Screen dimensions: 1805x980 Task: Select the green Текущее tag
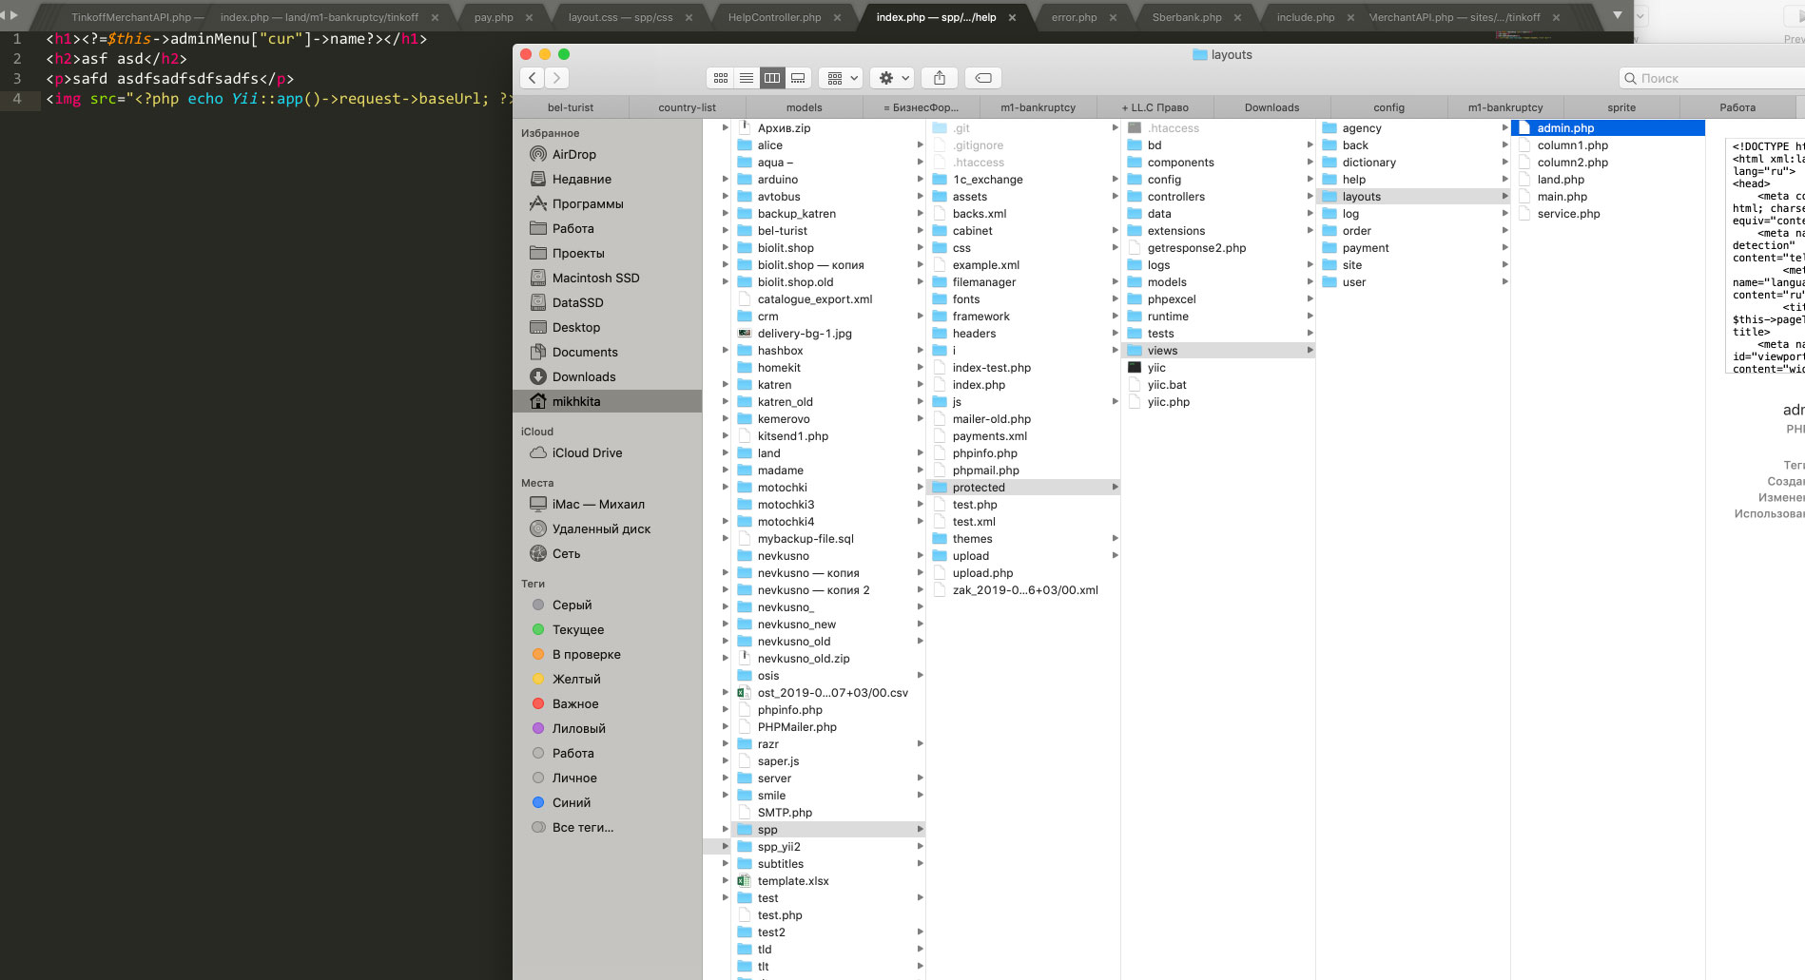(577, 629)
